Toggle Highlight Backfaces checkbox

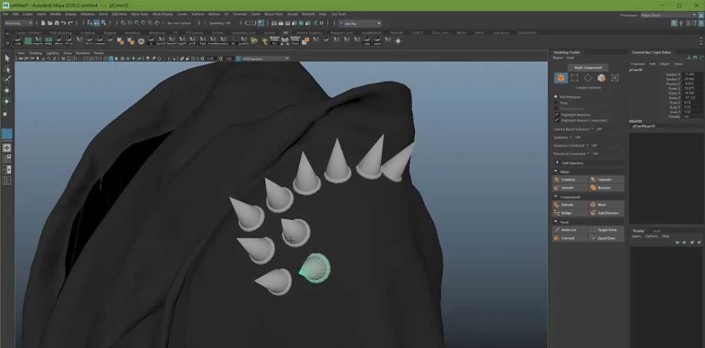[x=557, y=114]
